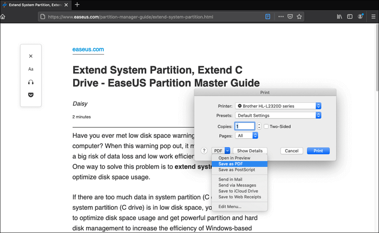Choose Save to Web Receipts

pyautogui.click(x=239, y=197)
